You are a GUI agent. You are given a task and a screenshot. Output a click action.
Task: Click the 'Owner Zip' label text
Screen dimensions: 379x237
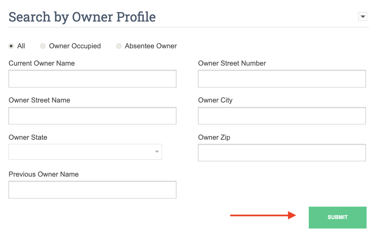tap(214, 137)
